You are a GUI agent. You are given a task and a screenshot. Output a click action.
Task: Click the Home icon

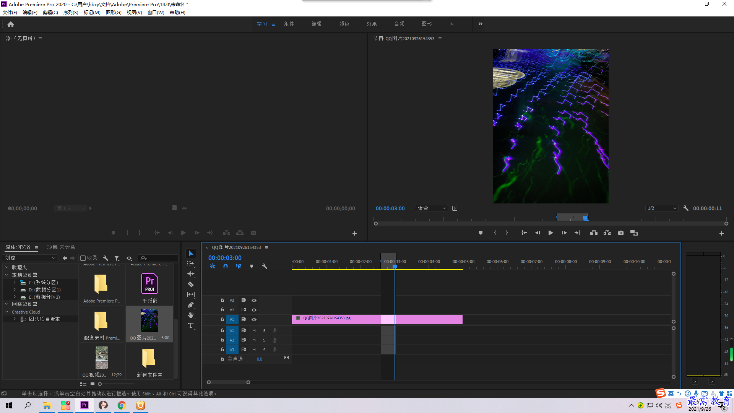coord(11,24)
